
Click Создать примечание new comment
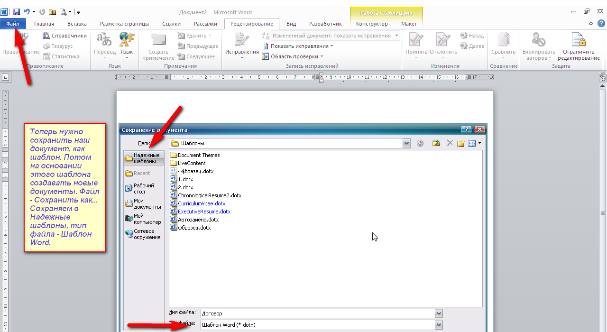click(158, 46)
